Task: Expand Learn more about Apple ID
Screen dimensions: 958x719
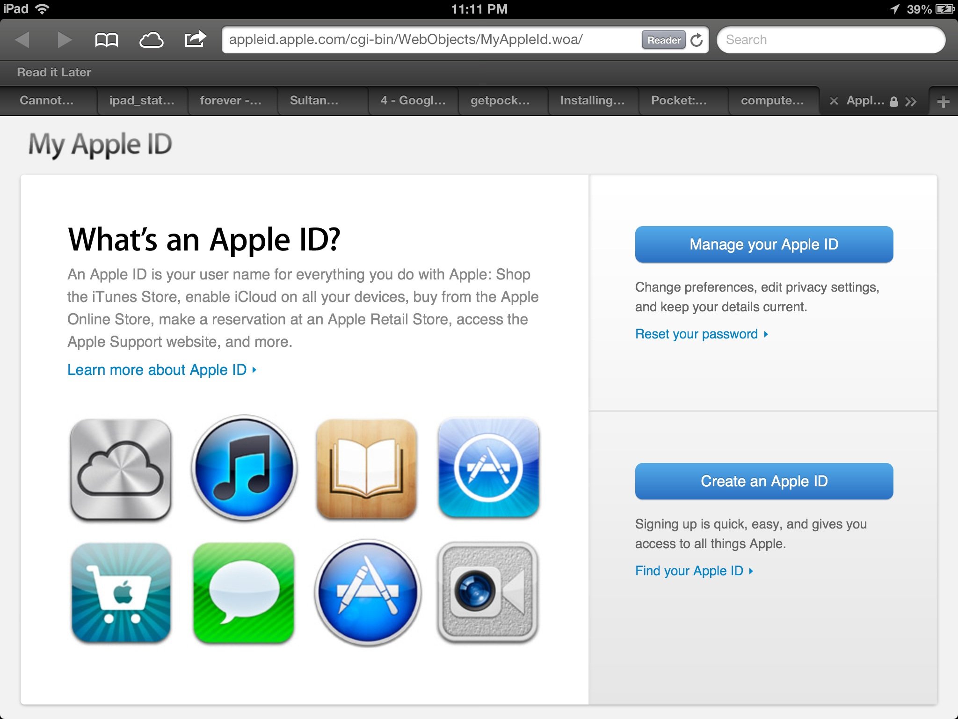Action: coord(161,370)
